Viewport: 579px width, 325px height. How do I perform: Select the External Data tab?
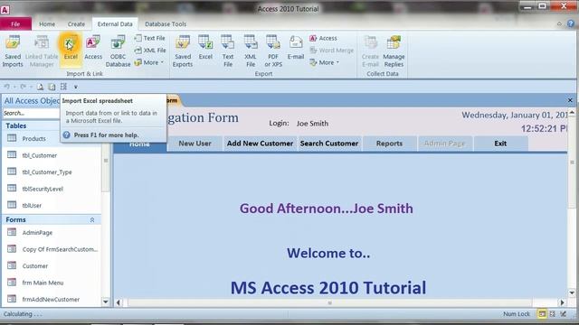[115, 24]
